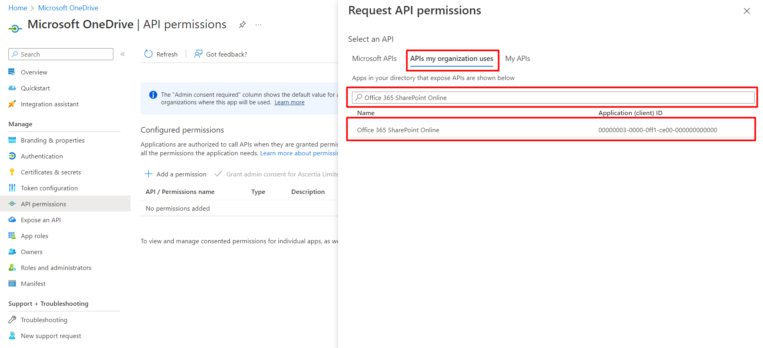Image resolution: width=763 pixels, height=348 pixels.
Task: Click the No permissions added row
Action: [x=239, y=208]
